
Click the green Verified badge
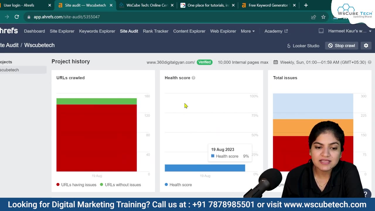pos(204,62)
